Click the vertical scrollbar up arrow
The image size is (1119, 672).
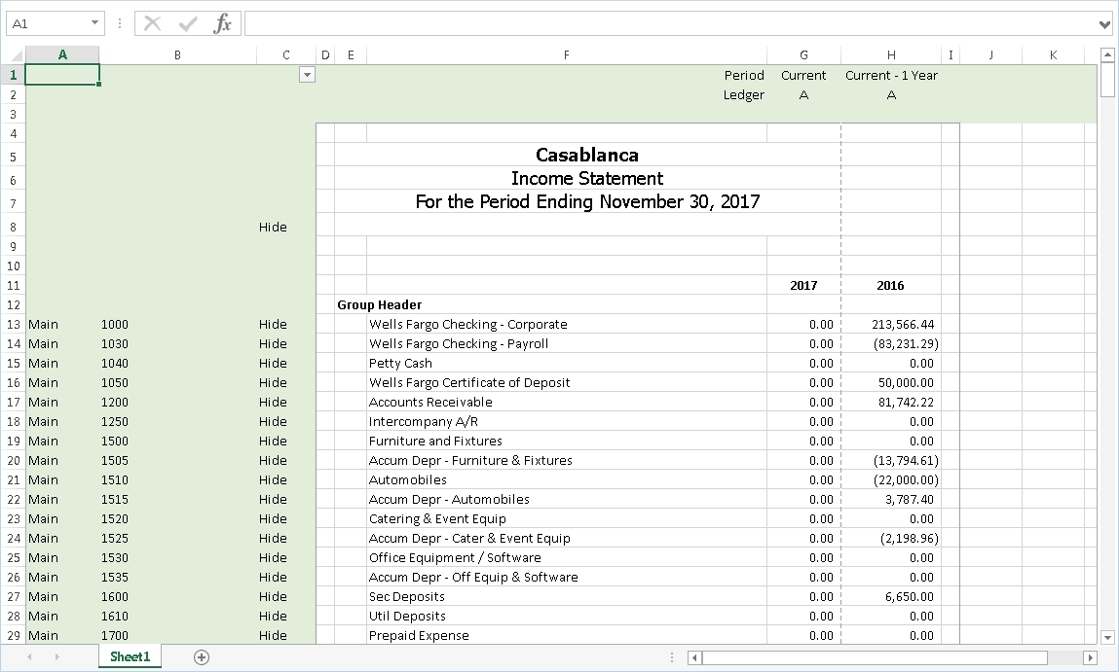[1107, 55]
